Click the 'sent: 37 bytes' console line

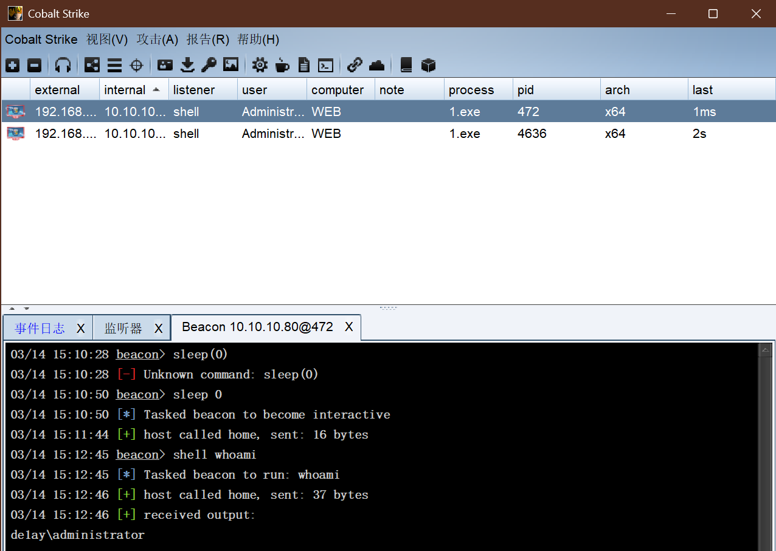(189, 495)
